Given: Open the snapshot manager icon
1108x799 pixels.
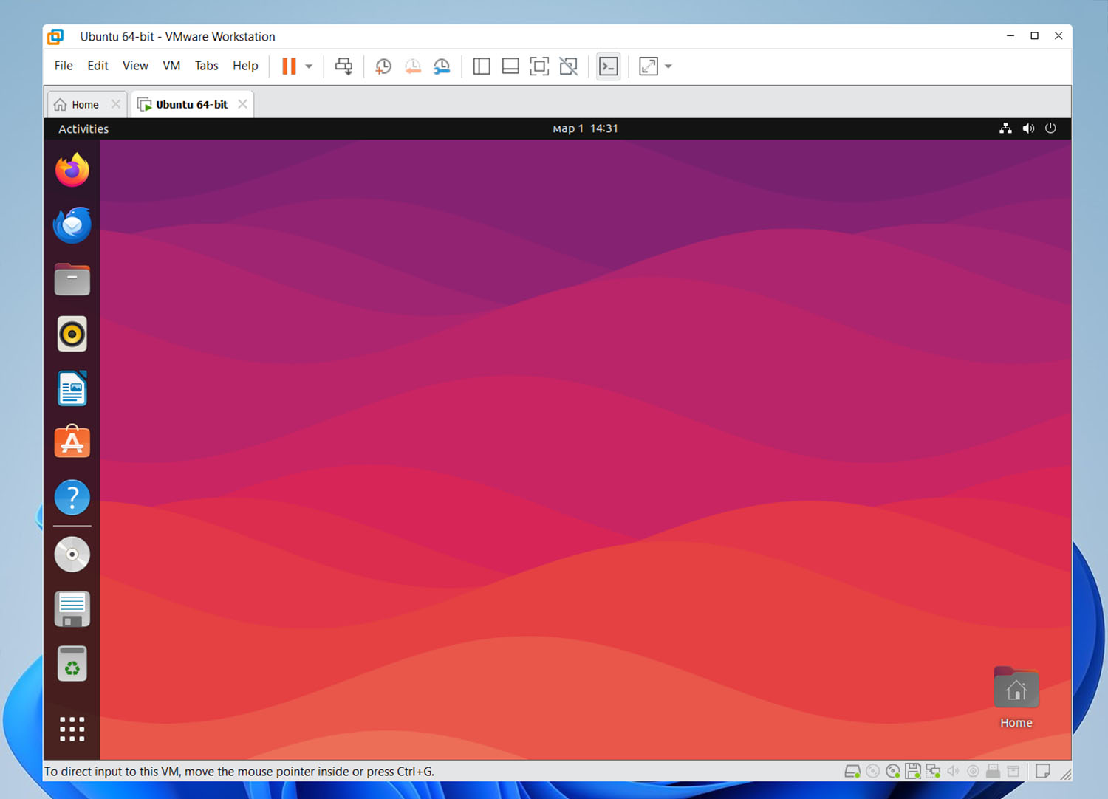Looking at the screenshot, I should (x=442, y=66).
